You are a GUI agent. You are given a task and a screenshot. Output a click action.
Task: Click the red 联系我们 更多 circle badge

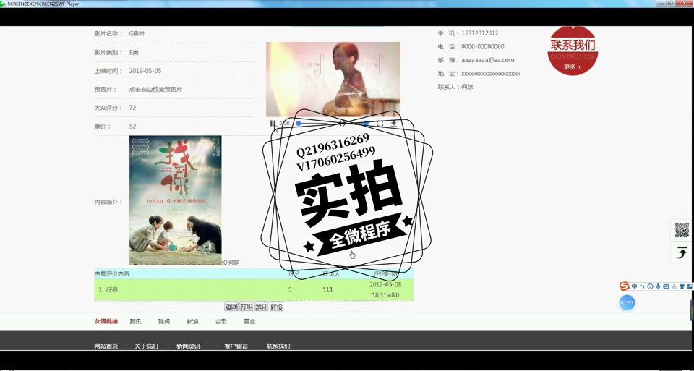[573, 51]
